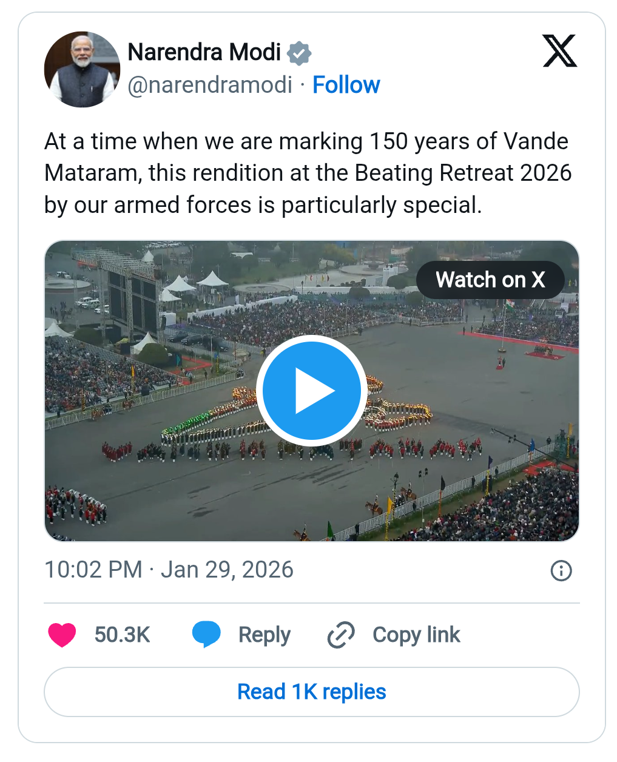Image resolution: width=617 pixels, height=762 pixels.
Task: Click the Reply text label
Action: click(x=265, y=635)
